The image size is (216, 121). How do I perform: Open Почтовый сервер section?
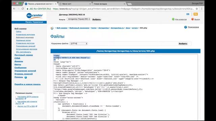(24, 55)
